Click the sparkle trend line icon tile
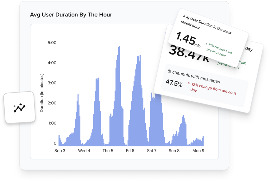The height and width of the screenshot is (182, 269). click(x=19, y=108)
